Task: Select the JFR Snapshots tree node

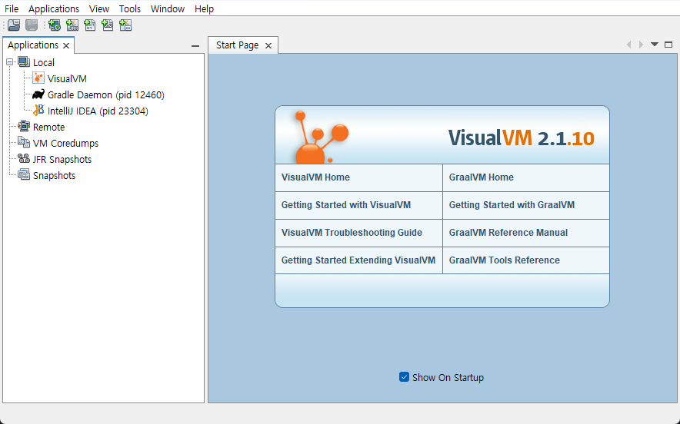Action: [62, 160]
